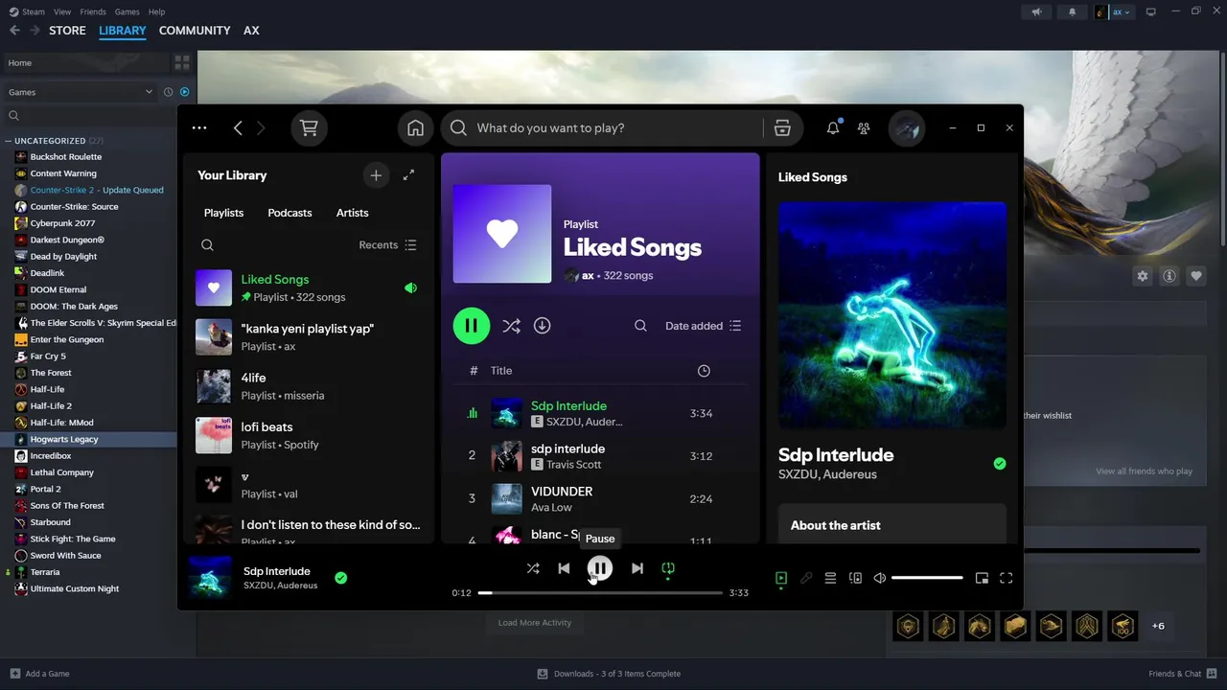Collapse the UNCATEGORIZED category in Steam

[x=51, y=141]
